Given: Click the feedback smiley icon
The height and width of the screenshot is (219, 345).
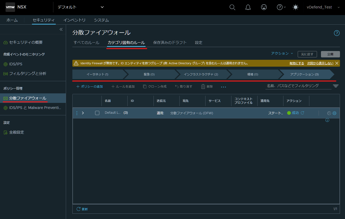Looking at the screenshot, I should pyautogui.click(x=264, y=7).
